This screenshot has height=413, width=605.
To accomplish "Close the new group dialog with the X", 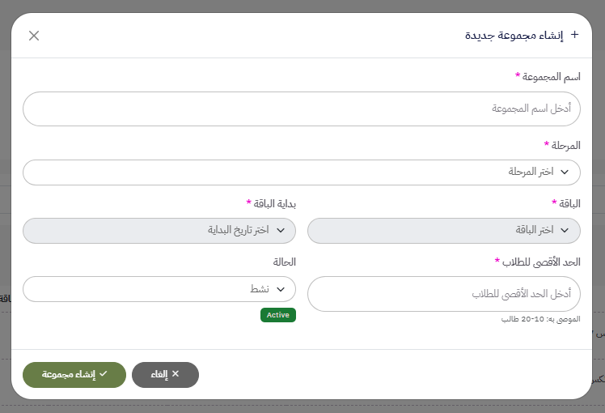I will pos(34,36).
